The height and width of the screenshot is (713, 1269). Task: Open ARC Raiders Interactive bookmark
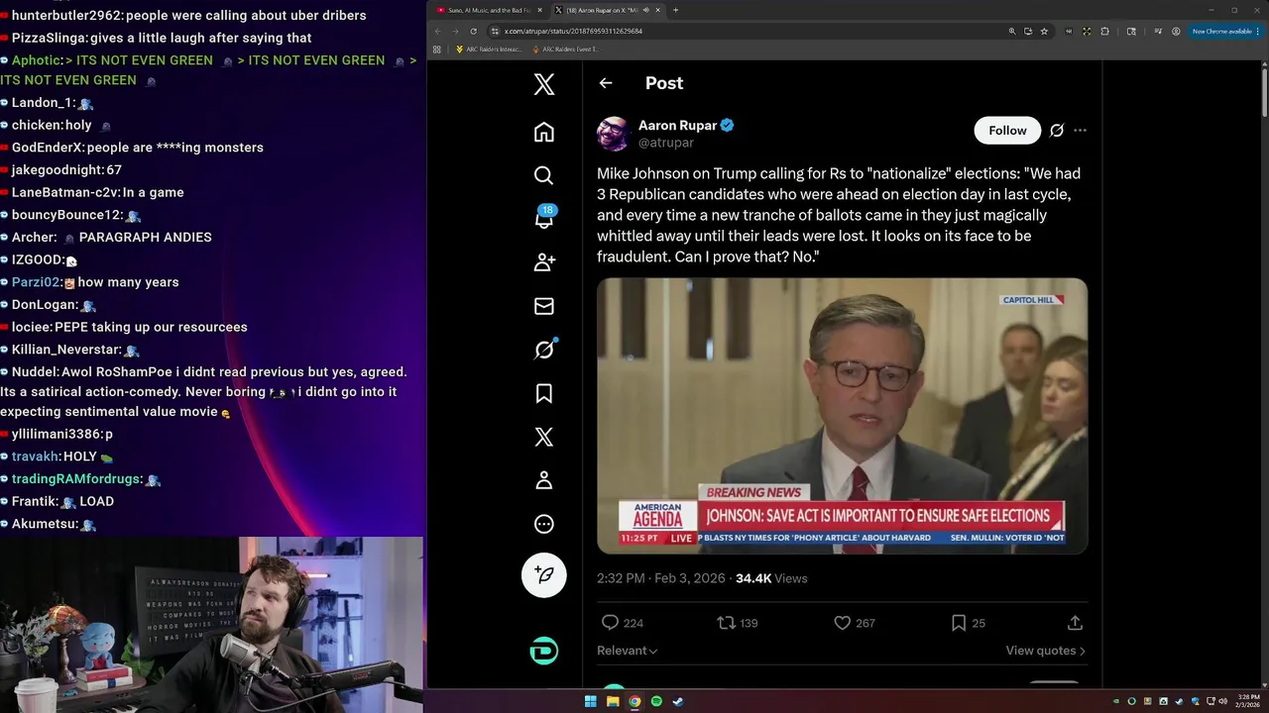(x=489, y=49)
